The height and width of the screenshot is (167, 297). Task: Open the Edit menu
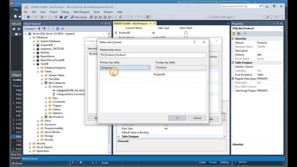pos(34,12)
